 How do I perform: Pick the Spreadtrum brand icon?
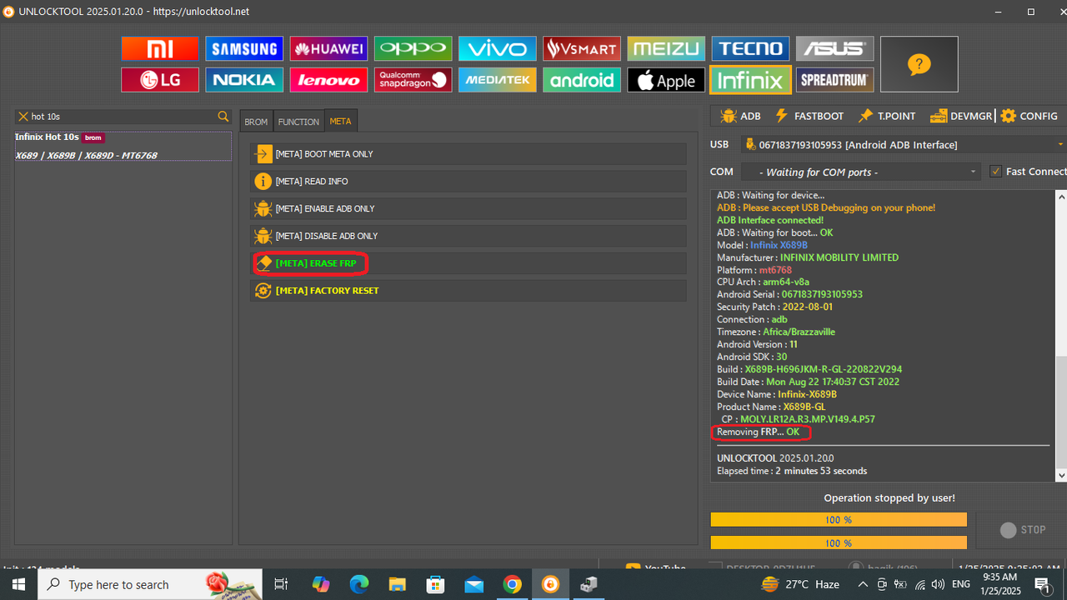pos(834,80)
